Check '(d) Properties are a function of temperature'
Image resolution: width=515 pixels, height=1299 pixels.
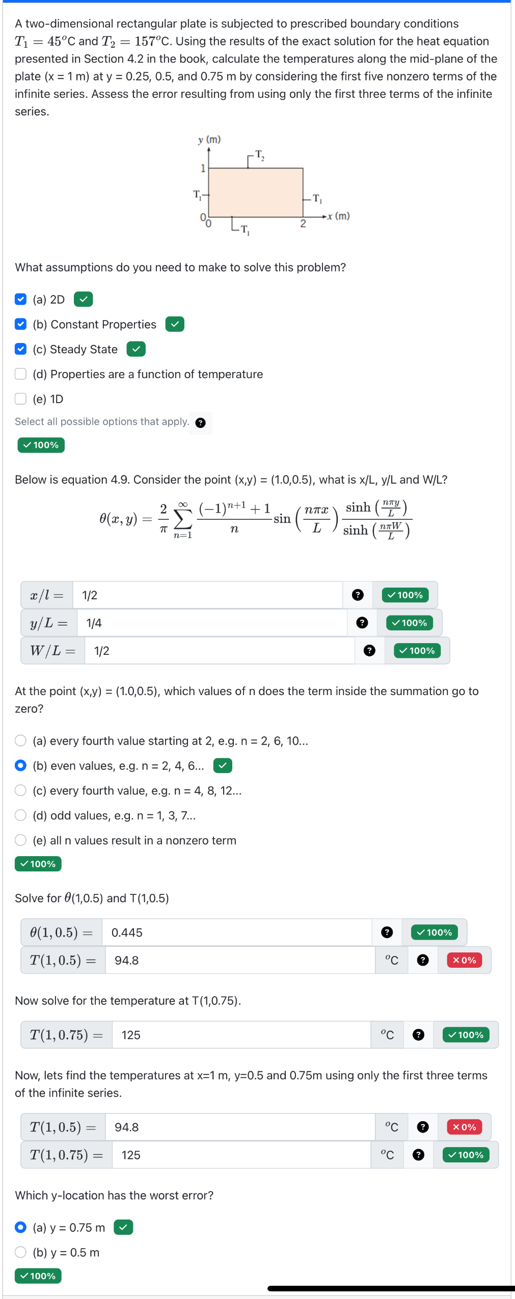tap(20, 374)
